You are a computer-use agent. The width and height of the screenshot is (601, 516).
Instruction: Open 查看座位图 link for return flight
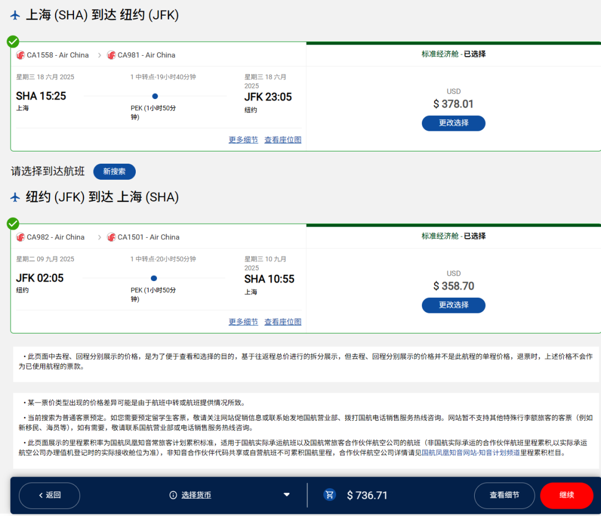(283, 322)
